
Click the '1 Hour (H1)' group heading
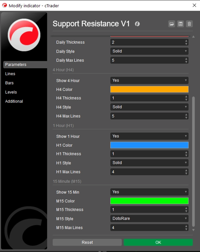[x=63, y=126]
